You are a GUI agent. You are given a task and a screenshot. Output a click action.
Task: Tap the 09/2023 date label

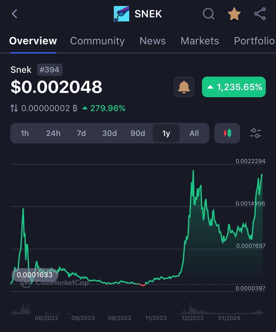pyautogui.click(x=119, y=318)
